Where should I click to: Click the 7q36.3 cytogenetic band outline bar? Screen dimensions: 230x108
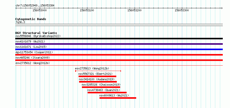click(119, 25)
